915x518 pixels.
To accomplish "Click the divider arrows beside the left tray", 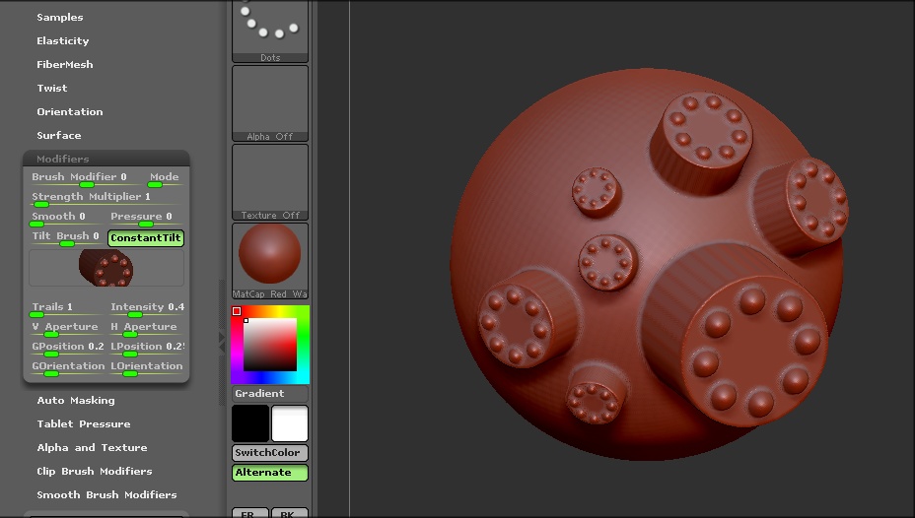I will (x=222, y=342).
